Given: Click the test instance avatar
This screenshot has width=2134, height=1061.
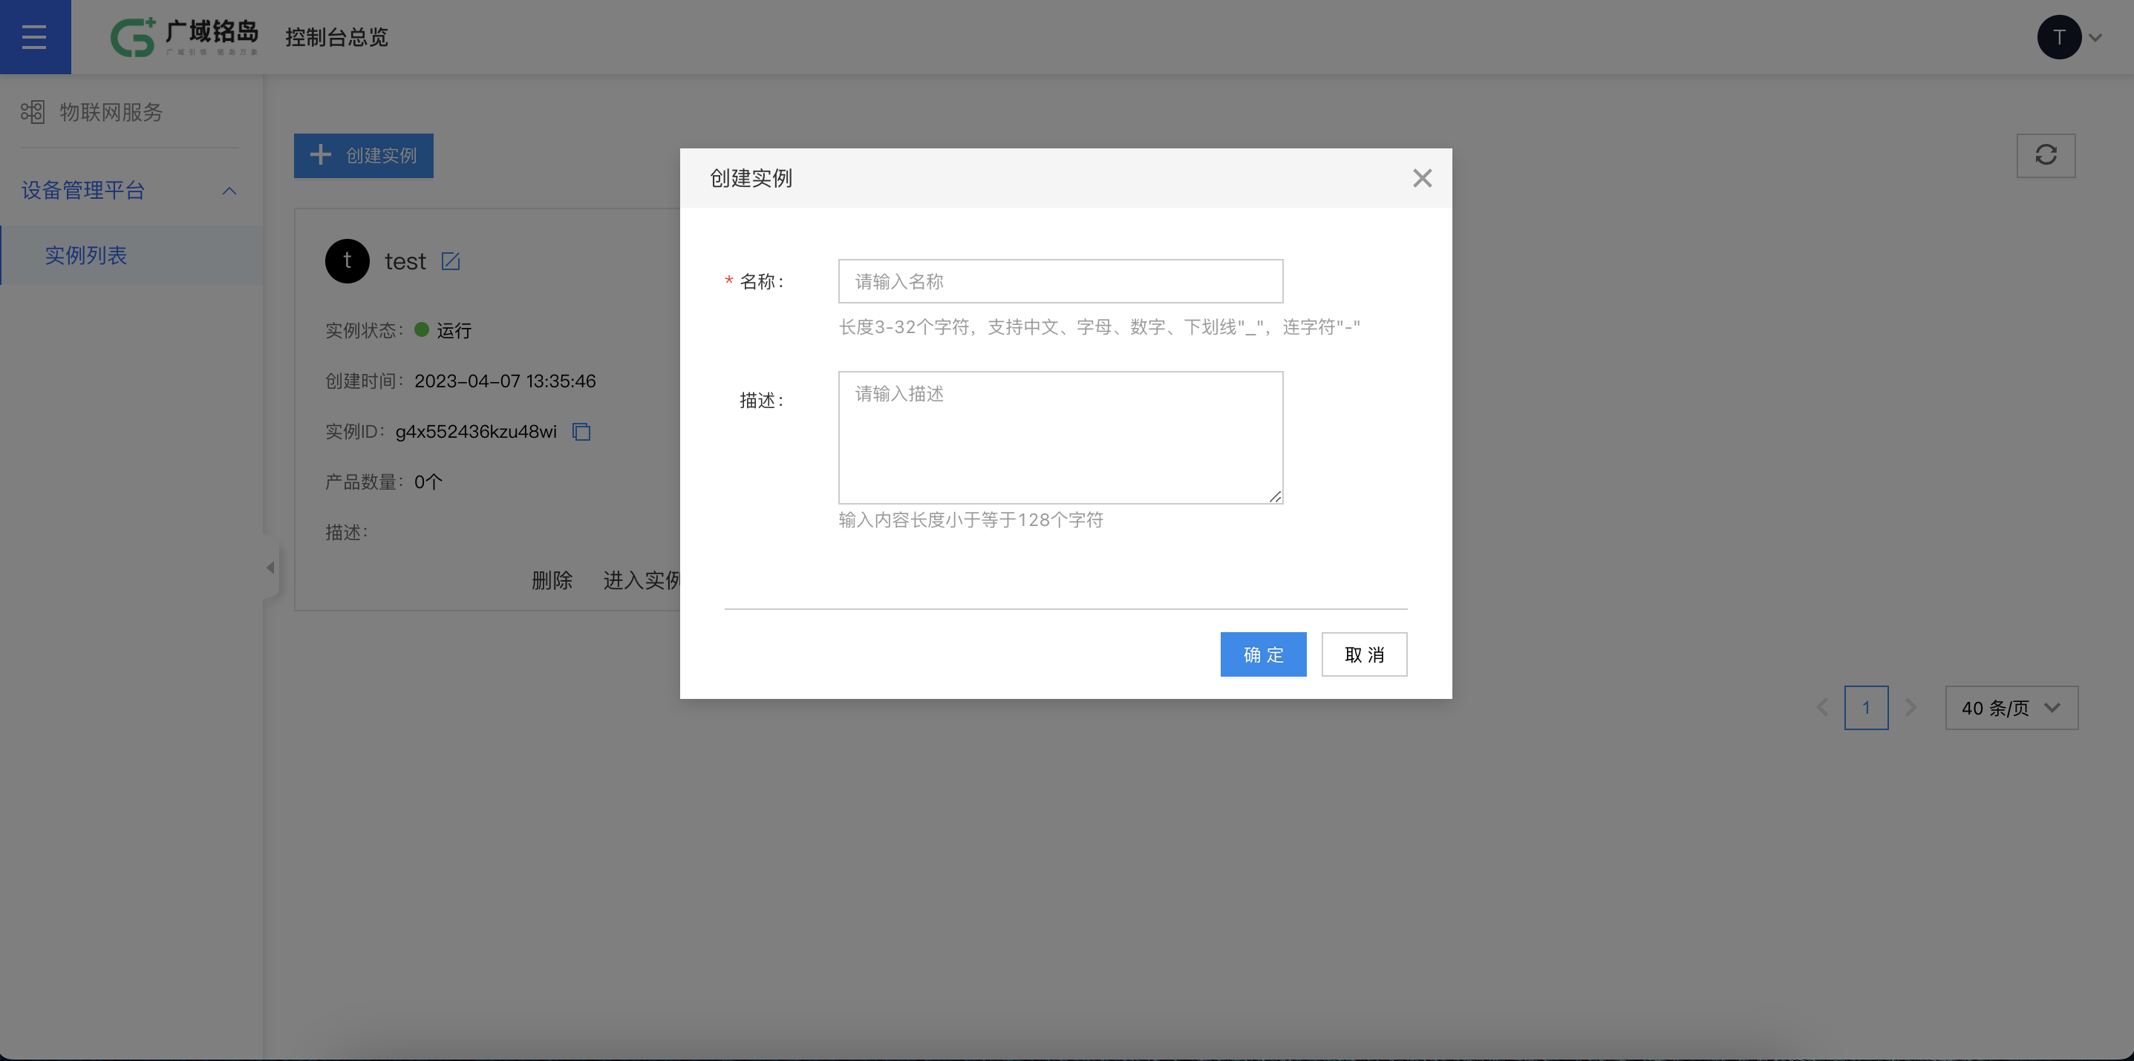Looking at the screenshot, I should [x=347, y=261].
